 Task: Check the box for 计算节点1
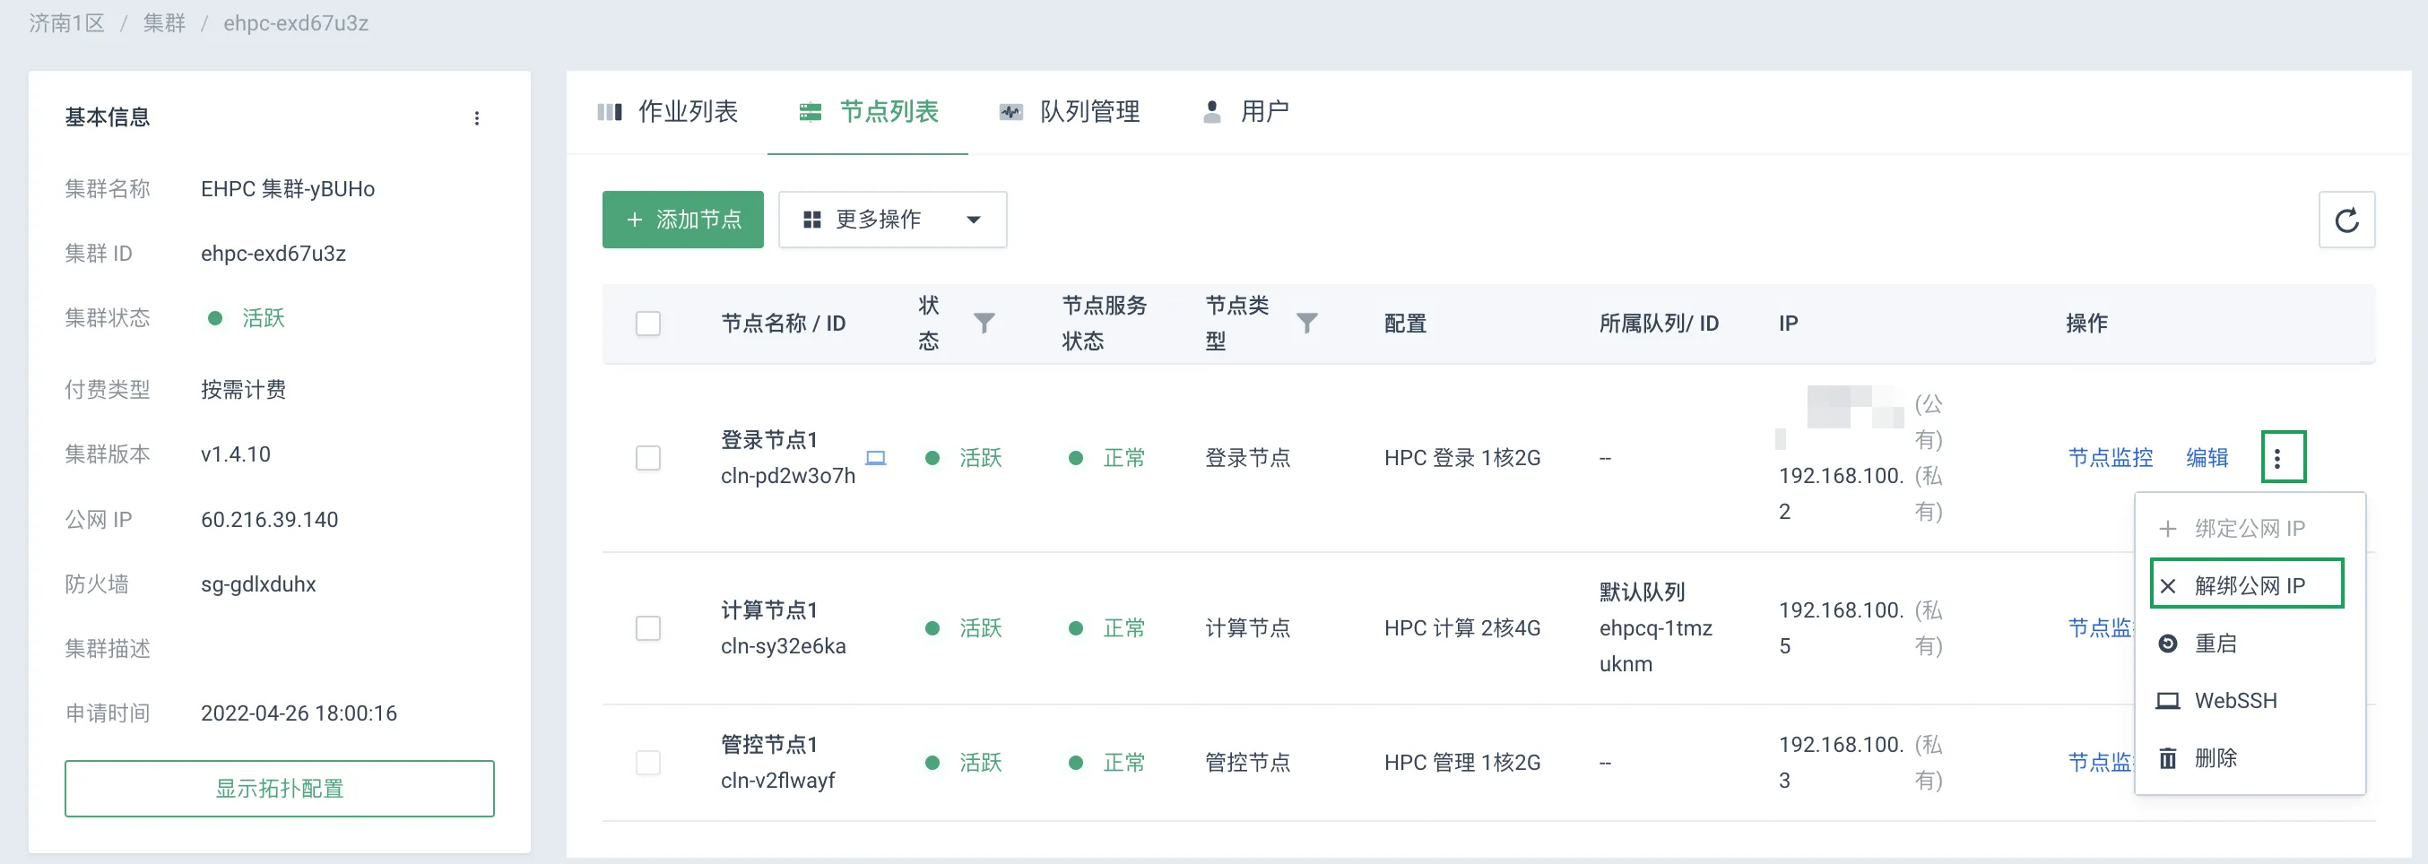coord(648,628)
